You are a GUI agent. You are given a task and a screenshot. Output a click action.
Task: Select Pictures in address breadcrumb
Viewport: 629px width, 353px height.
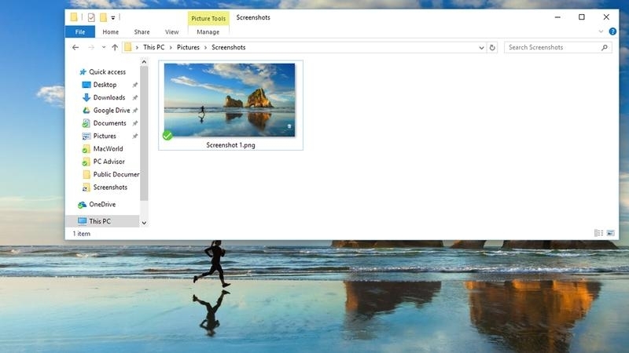[188, 47]
